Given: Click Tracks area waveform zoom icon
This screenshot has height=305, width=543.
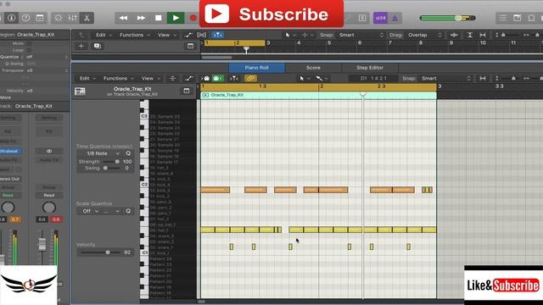Looking at the screenshot, I should click(454, 35).
